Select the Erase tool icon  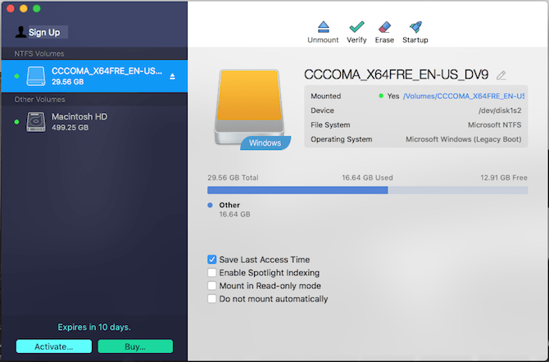[x=384, y=27]
